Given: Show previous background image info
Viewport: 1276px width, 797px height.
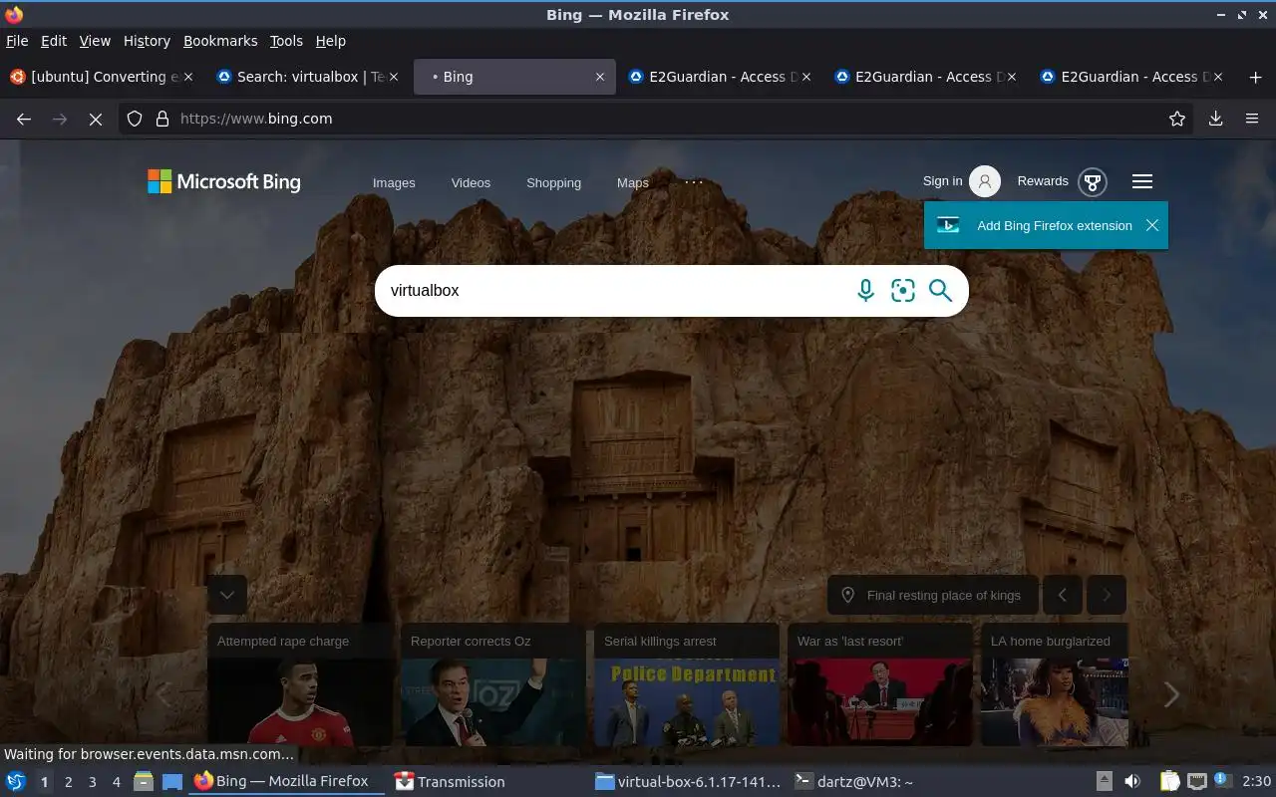Looking at the screenshot, I should coord(1063,595).
